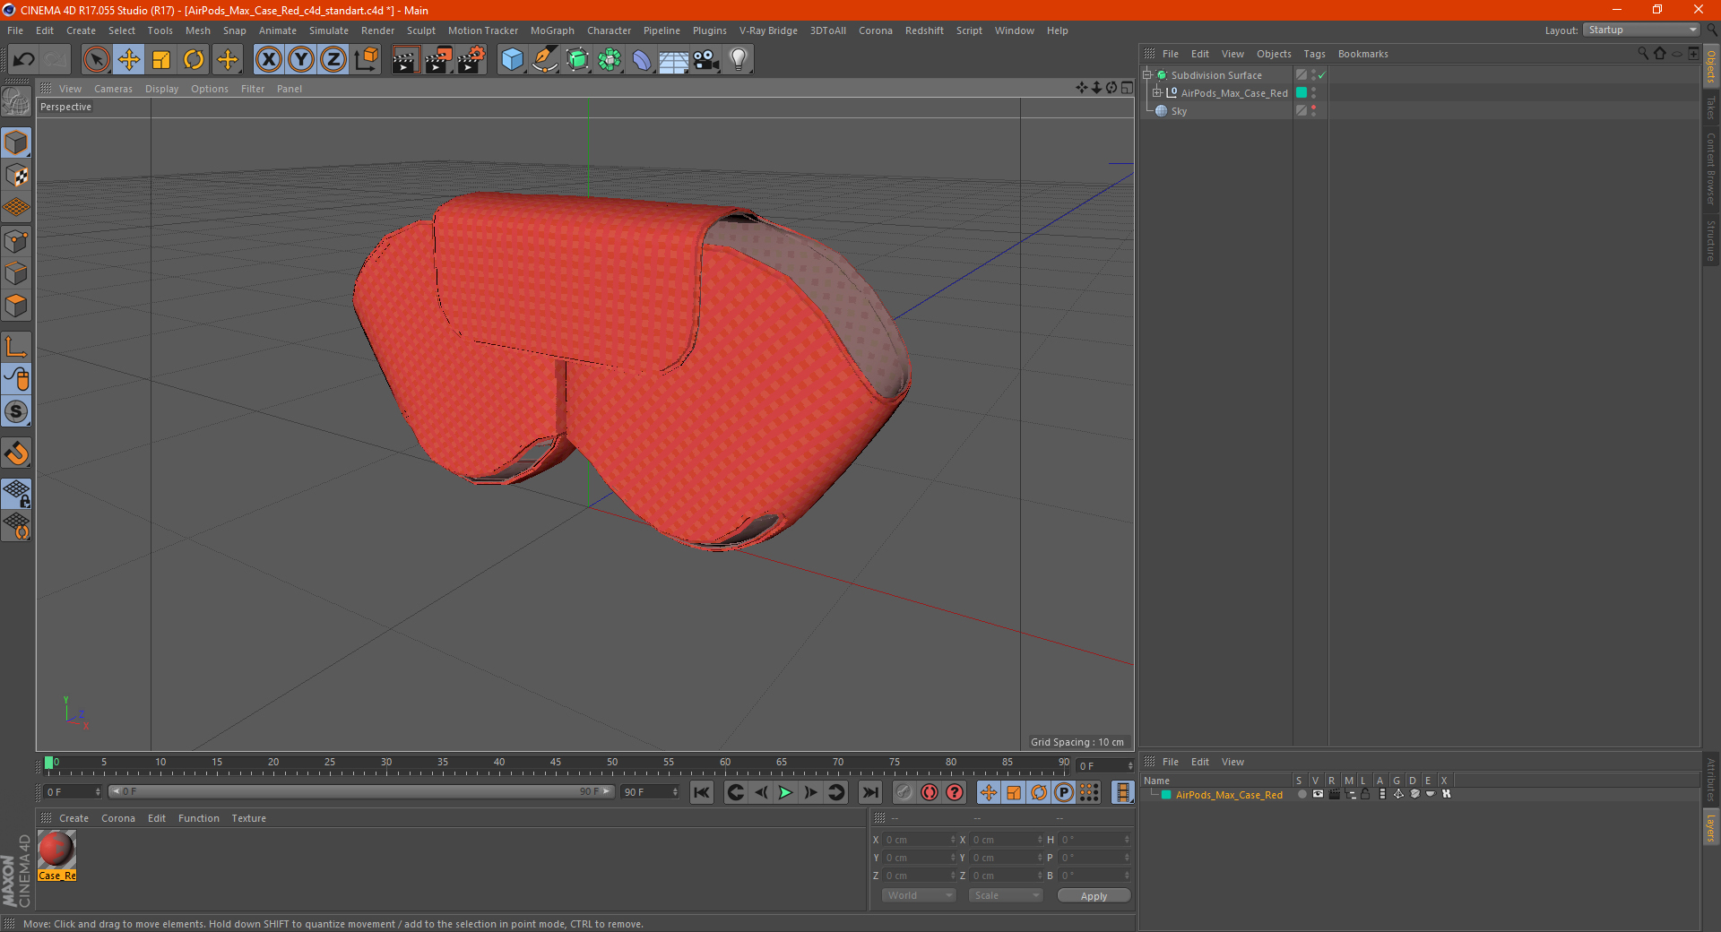Open the Layers side tab

point(1711,828)
